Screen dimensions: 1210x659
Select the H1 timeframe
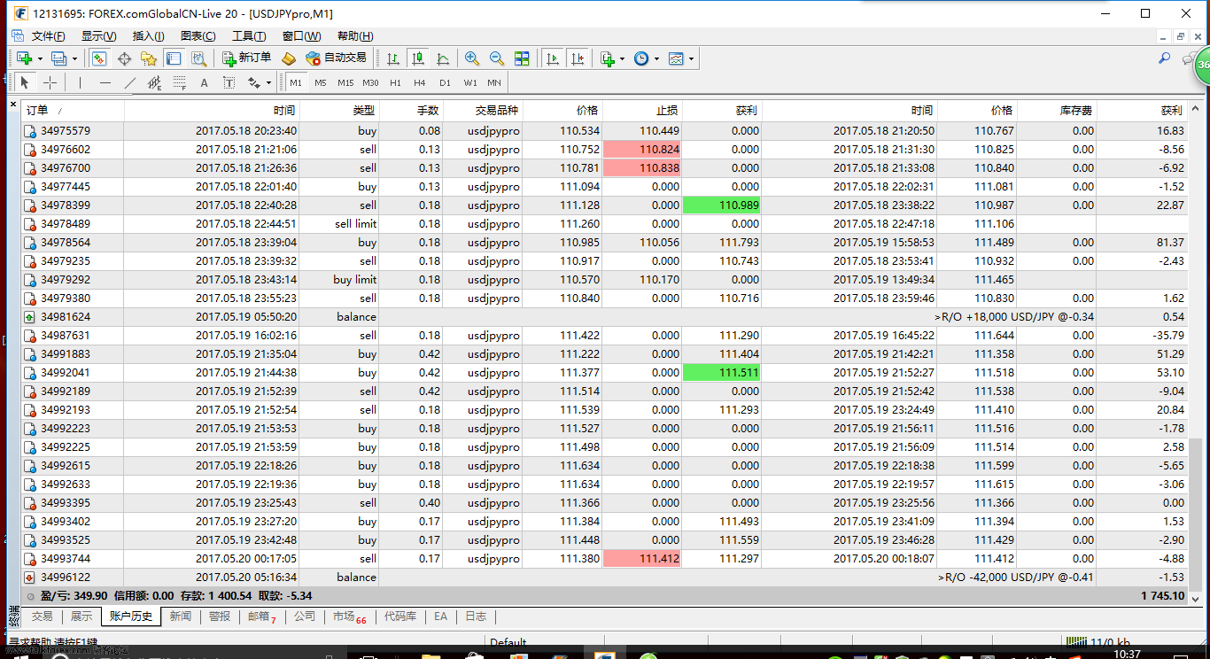point(395,82)
